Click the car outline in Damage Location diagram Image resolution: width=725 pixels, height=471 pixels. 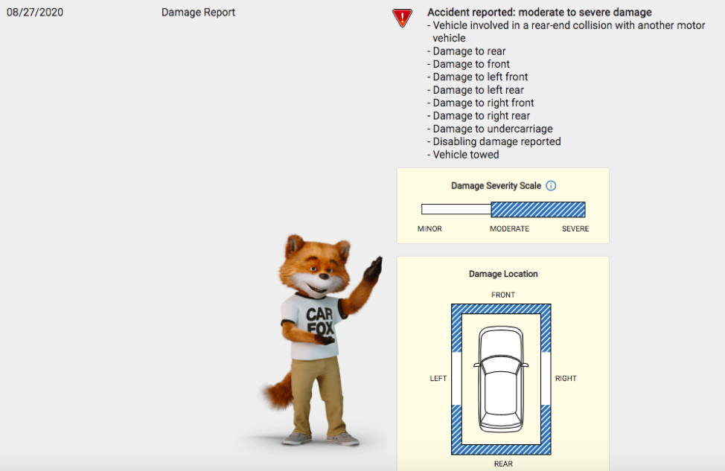(501, 379)
